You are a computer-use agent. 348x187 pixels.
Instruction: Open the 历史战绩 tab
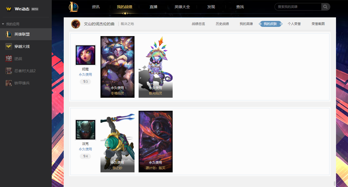pos(222,24)
